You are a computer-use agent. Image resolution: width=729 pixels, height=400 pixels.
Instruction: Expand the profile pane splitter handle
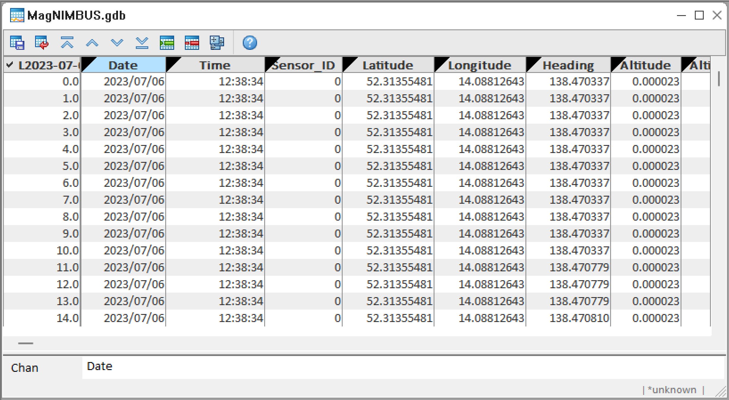tap(25, 343)
